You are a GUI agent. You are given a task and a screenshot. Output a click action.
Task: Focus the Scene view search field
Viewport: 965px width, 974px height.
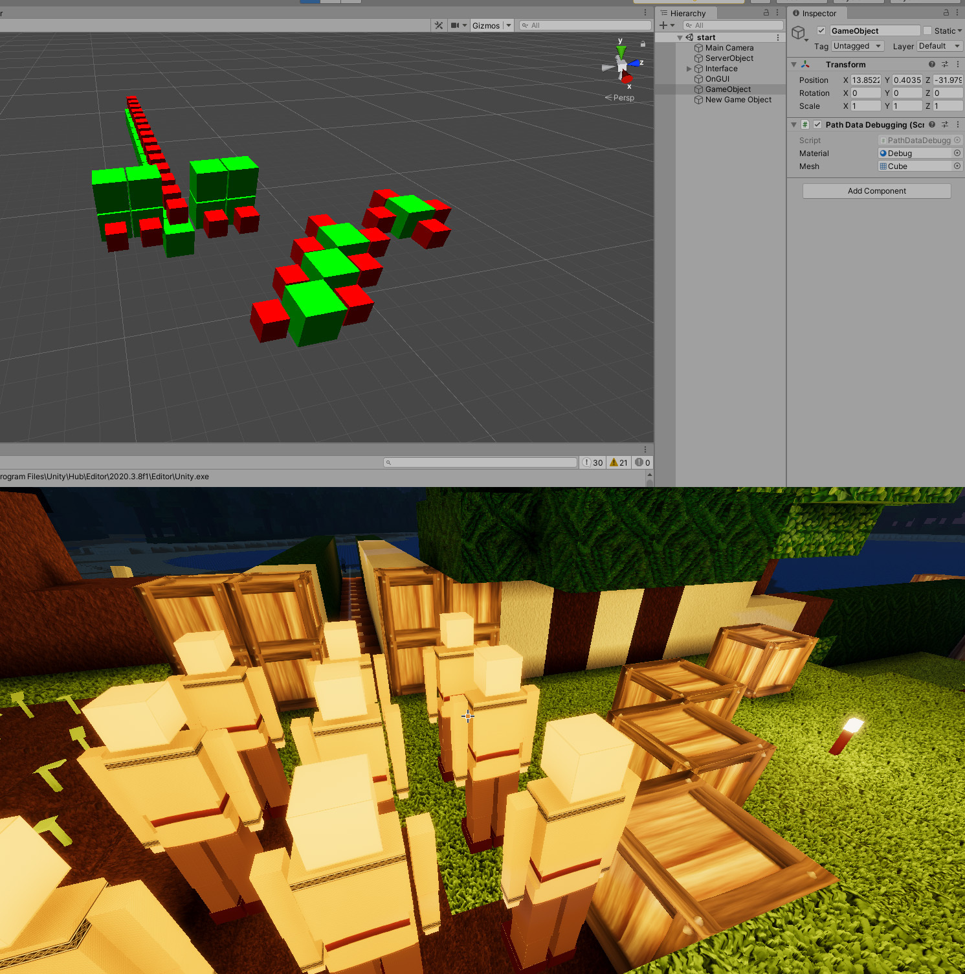(585, 25)
